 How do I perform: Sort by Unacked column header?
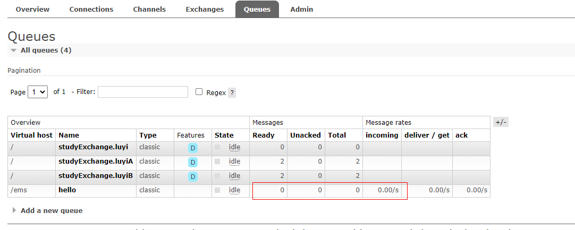(306, 135)
